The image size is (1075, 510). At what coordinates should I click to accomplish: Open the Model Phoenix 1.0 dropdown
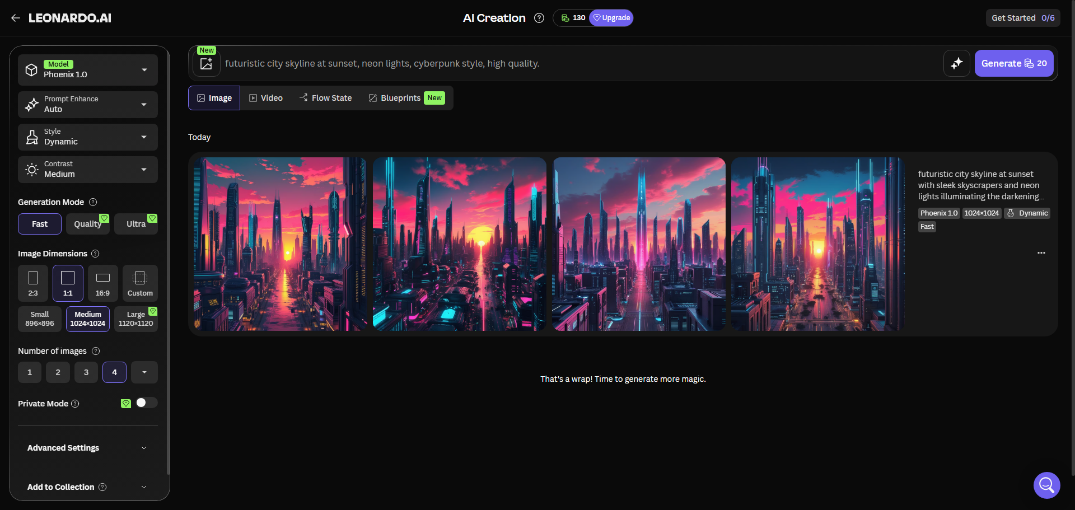click(87, 69)
